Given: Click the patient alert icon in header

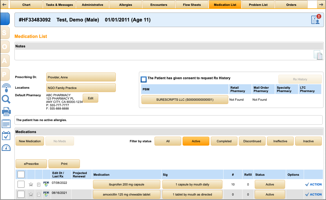Looking at the screenshot, I should tap(316, 20).
